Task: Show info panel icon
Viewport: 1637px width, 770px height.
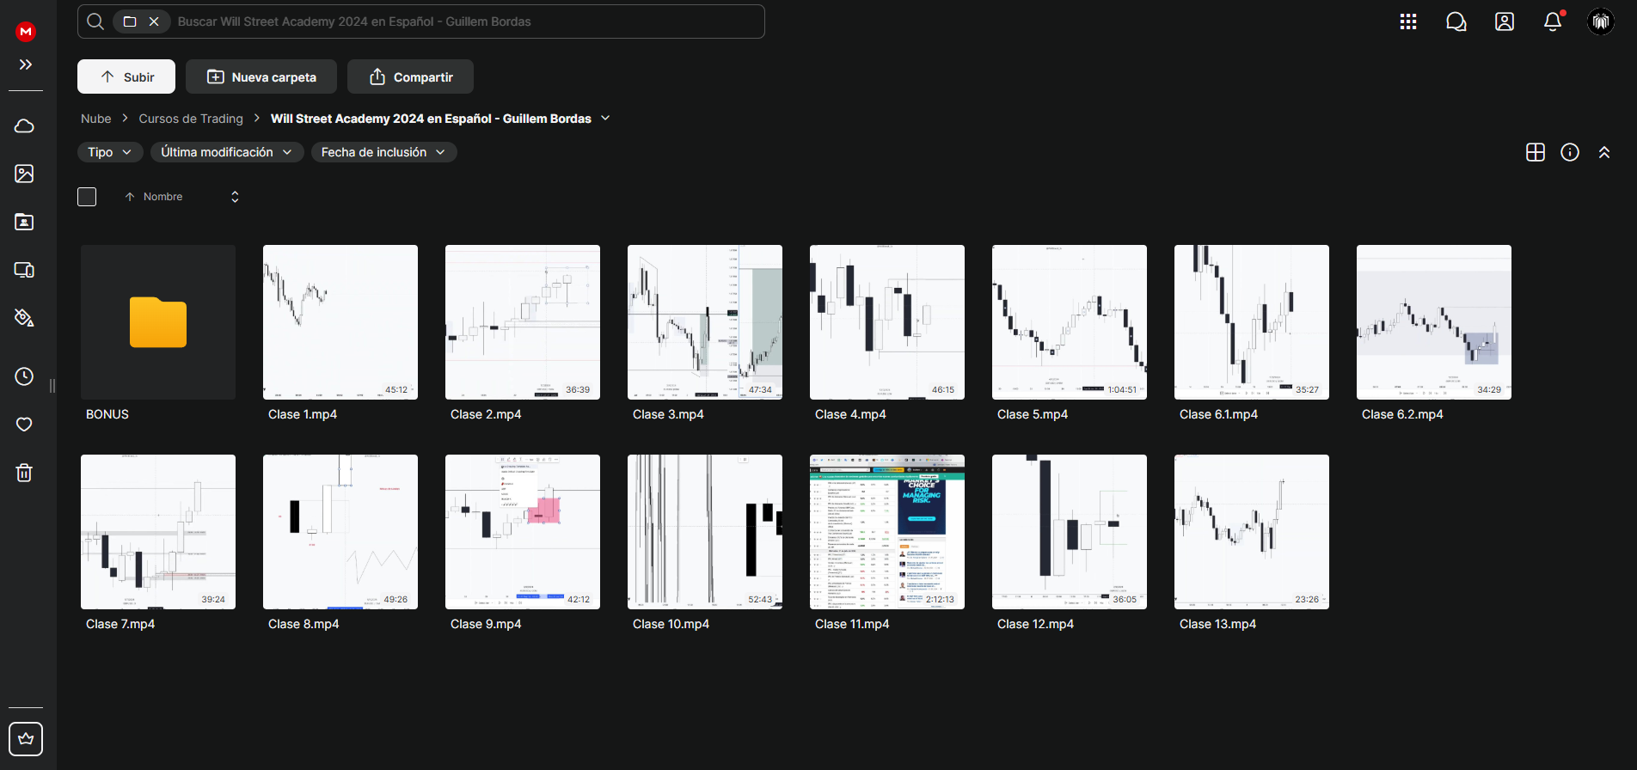Action: 1570,152
